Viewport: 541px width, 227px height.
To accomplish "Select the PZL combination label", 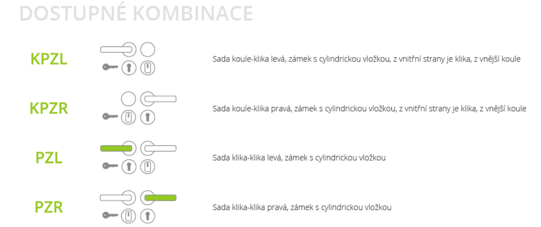I will coord(49,158).
